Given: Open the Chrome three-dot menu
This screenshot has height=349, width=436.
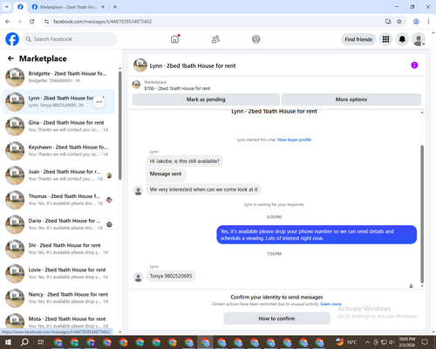Looking at the screenshot, I should (428, 22).
